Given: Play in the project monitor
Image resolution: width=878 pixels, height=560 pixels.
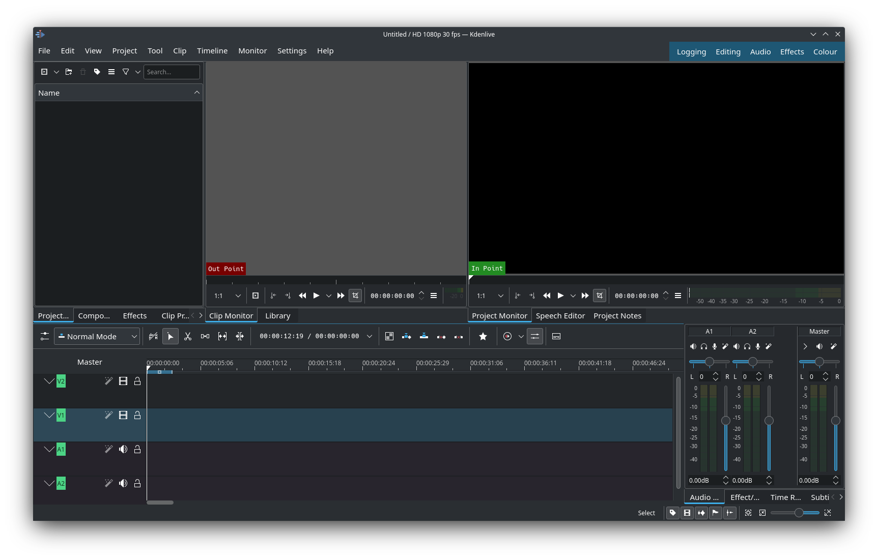Looking at the screenshot, I should pyautogui.click(x=560, y=296).
